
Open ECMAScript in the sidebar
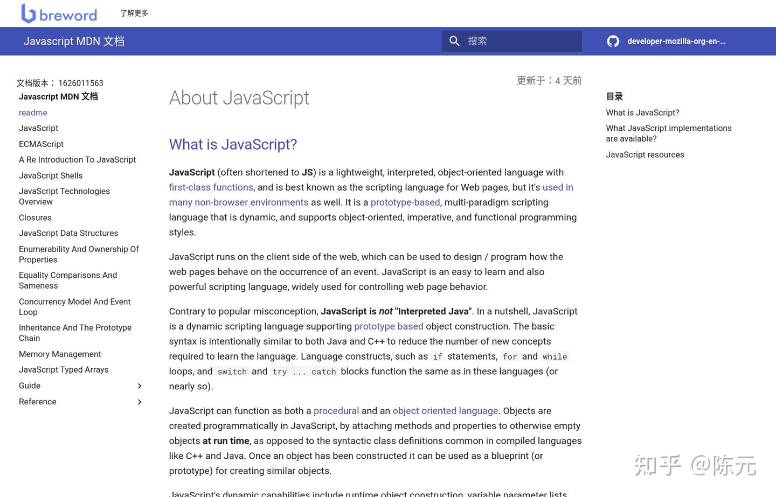(x=41, y=144)
